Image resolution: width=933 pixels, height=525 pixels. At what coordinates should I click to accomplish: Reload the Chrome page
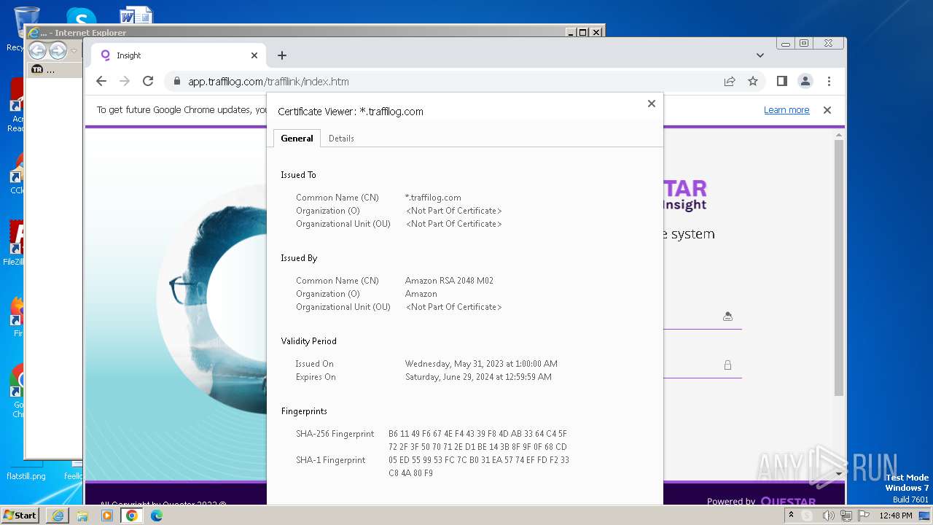click(x=148, y=81)
